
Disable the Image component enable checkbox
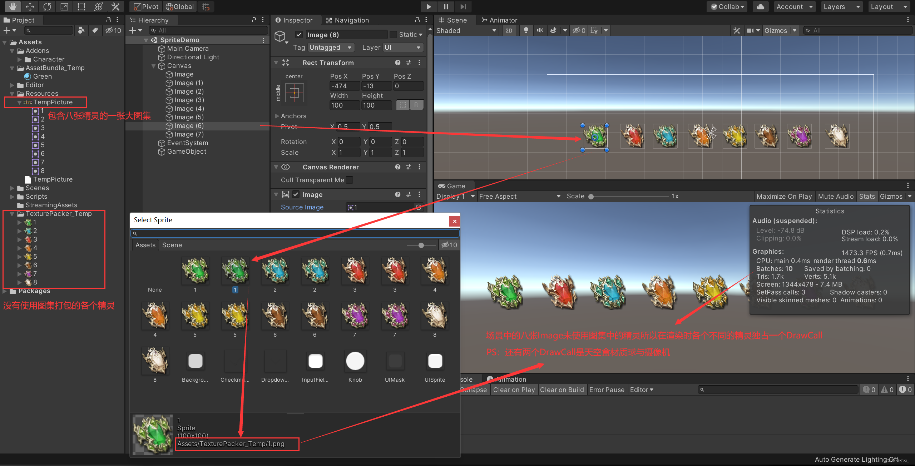pos(296,194)
